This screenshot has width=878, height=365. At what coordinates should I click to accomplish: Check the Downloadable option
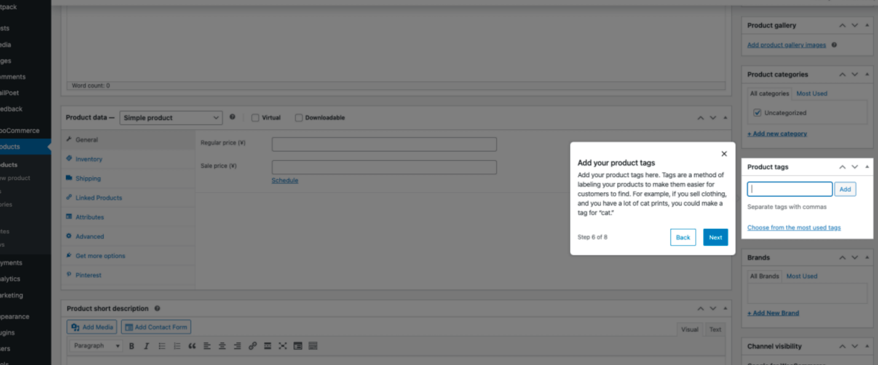[299, 118]
